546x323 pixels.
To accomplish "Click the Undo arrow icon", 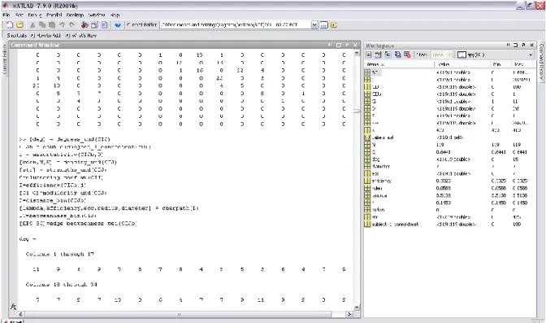I will tap(62, 24).
